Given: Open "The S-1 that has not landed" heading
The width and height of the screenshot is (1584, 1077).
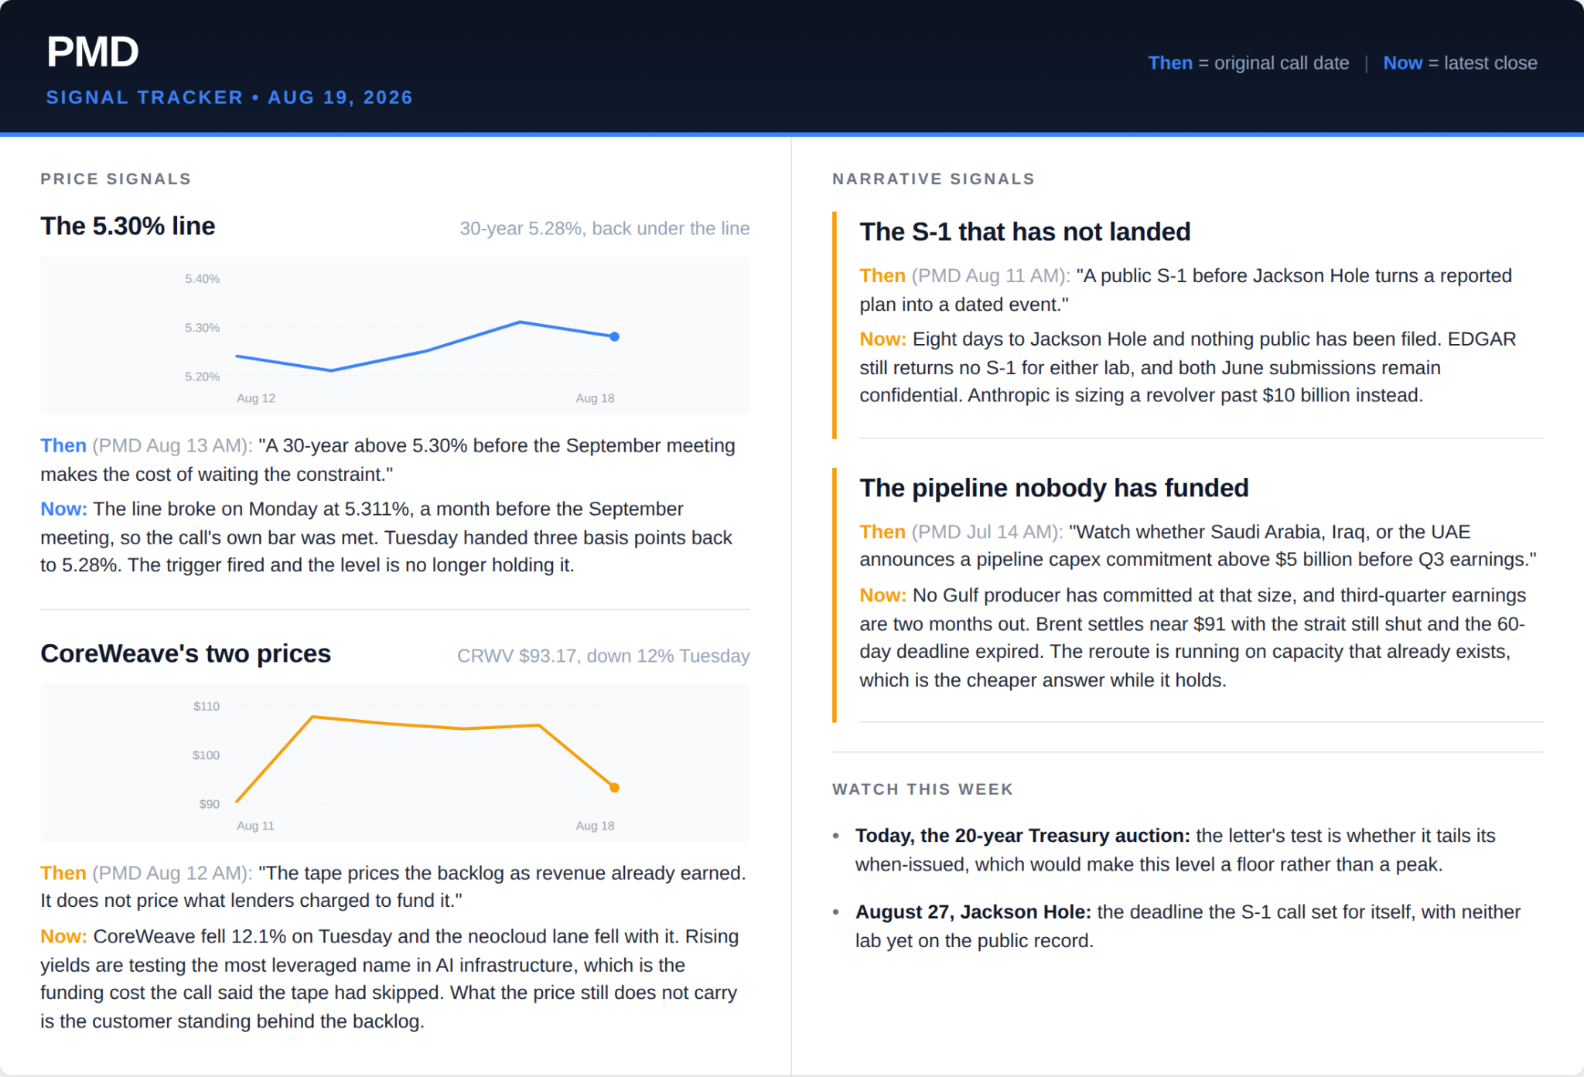Looking at the screenshot, I should click(1025, 231).
